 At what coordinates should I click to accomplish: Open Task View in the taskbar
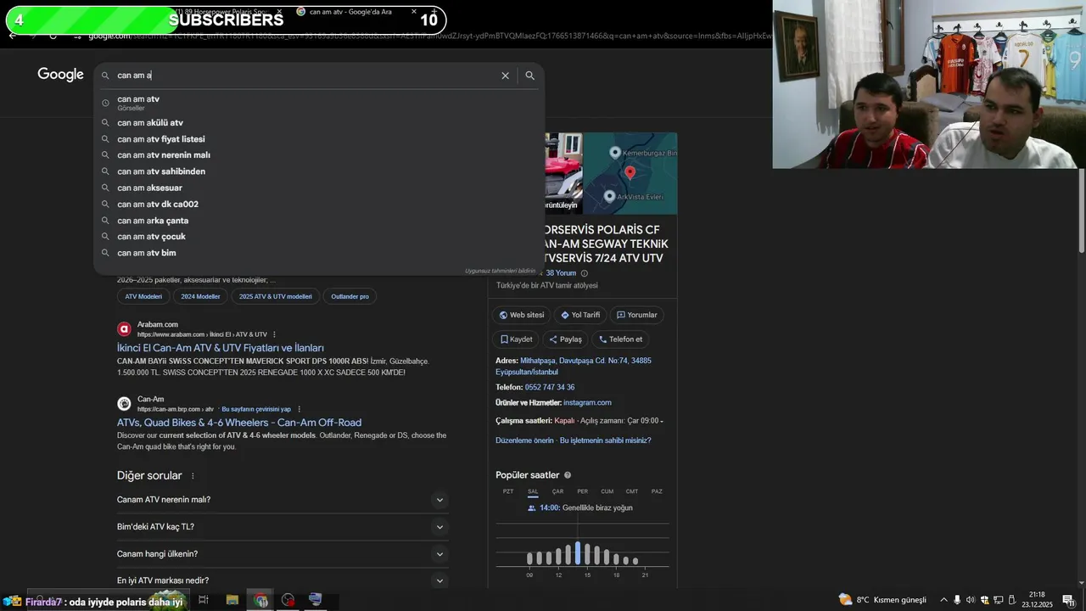click(204, 600)
